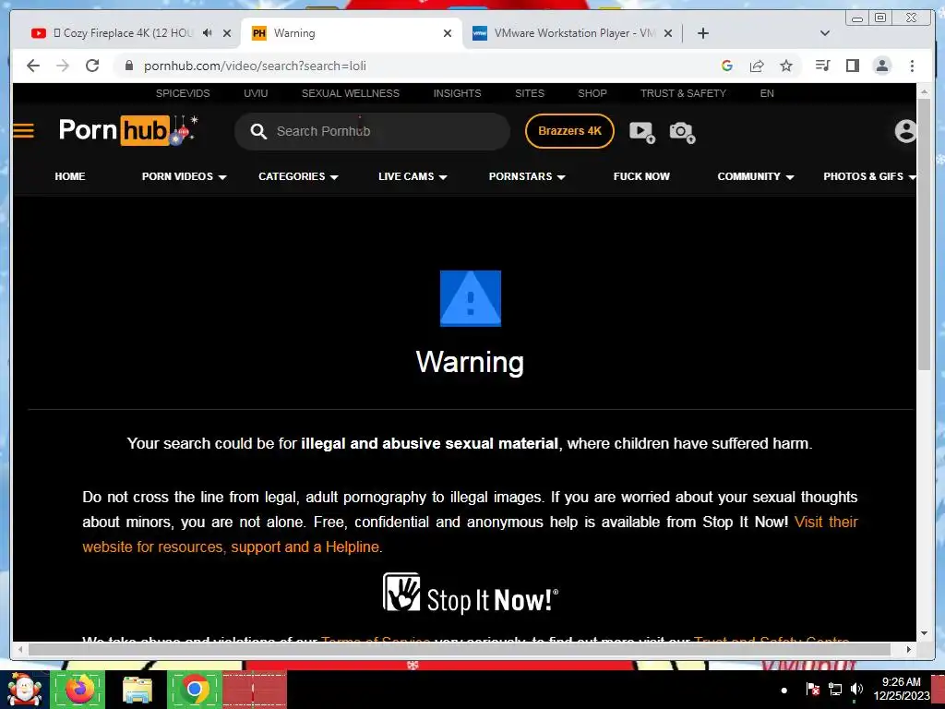
Task: Open the network icon in system tray
Action: click(x=834, y=689)
